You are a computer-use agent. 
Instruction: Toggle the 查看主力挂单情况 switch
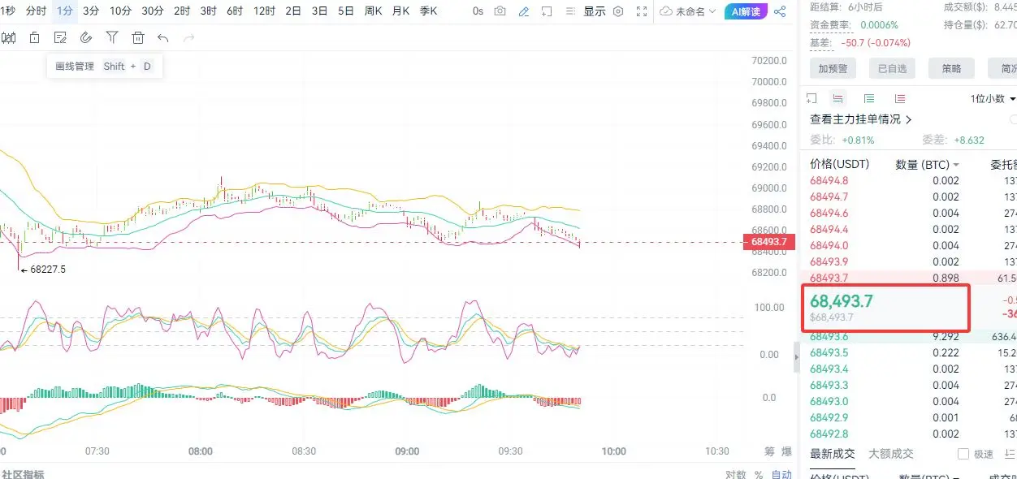point(1012,119)
